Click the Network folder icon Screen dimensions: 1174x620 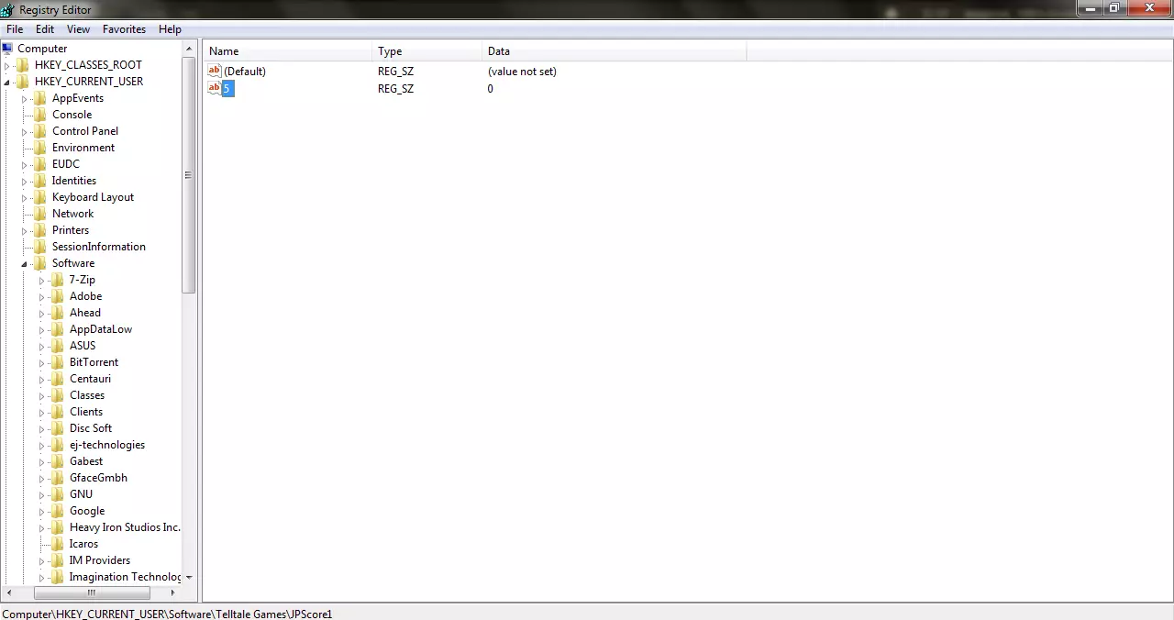click(x=40, y=214)
